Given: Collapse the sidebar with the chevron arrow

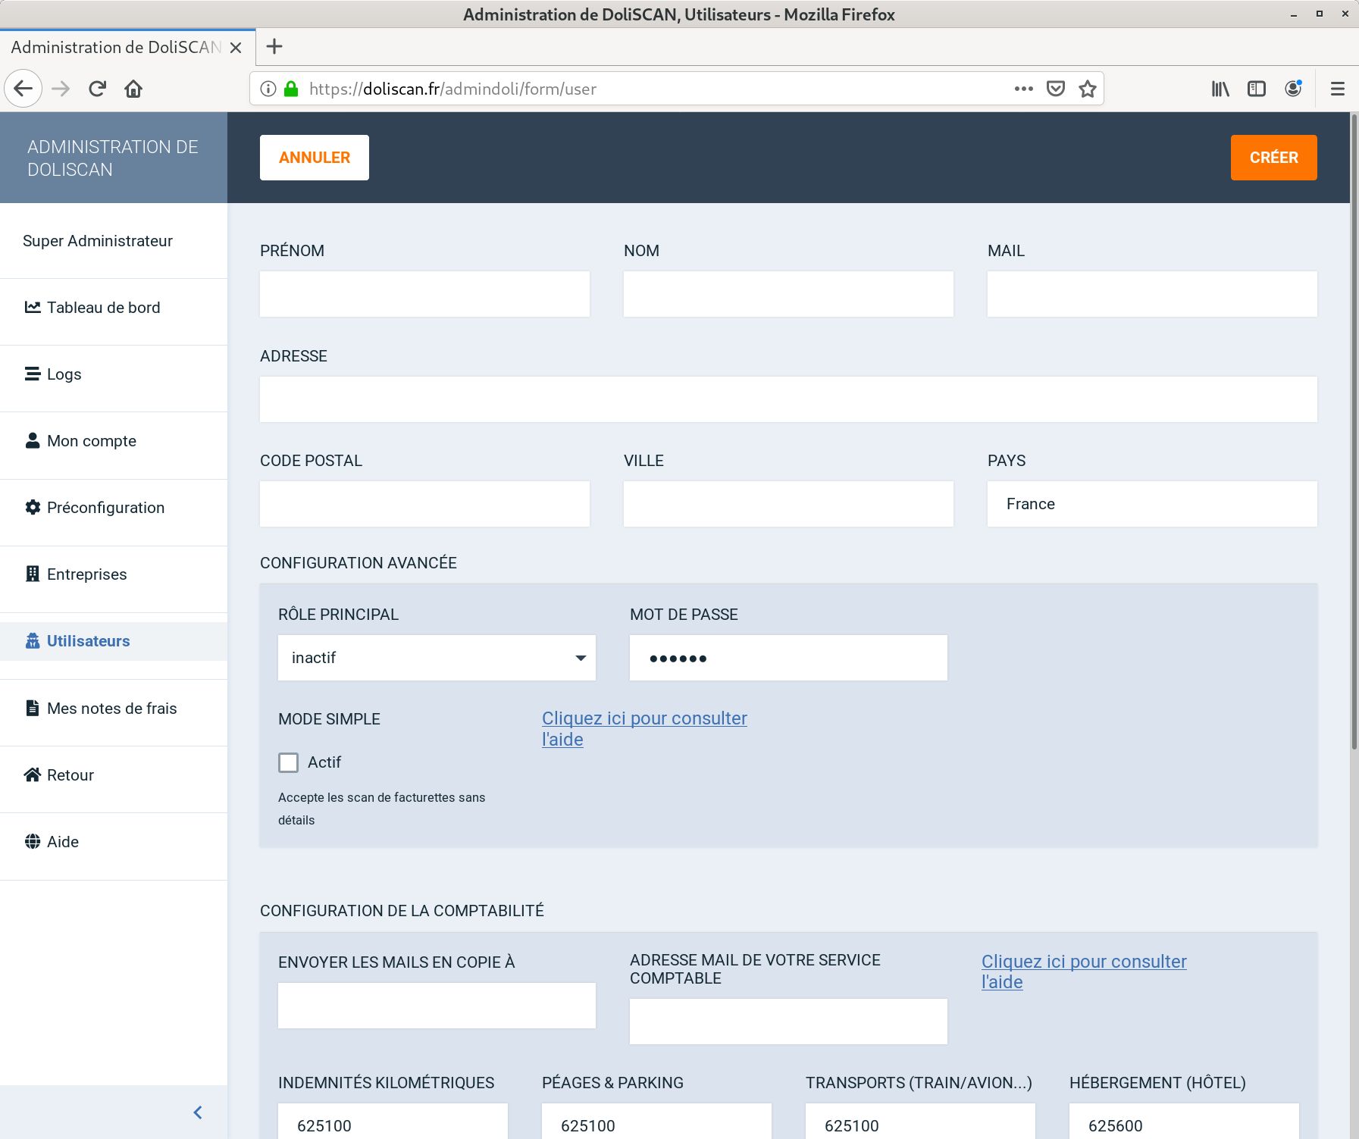Looking at the screenshot, I should click(198, 1112).
